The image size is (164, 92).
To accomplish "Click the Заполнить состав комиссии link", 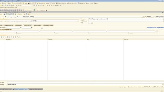I will pyautogui.click(x=156, y=28).
